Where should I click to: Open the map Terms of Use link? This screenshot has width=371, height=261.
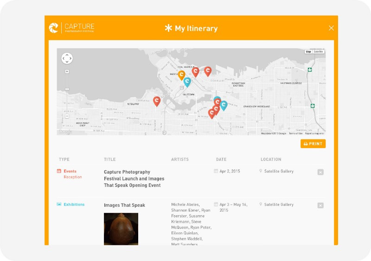pyautogui.click(x=295, y=133)
